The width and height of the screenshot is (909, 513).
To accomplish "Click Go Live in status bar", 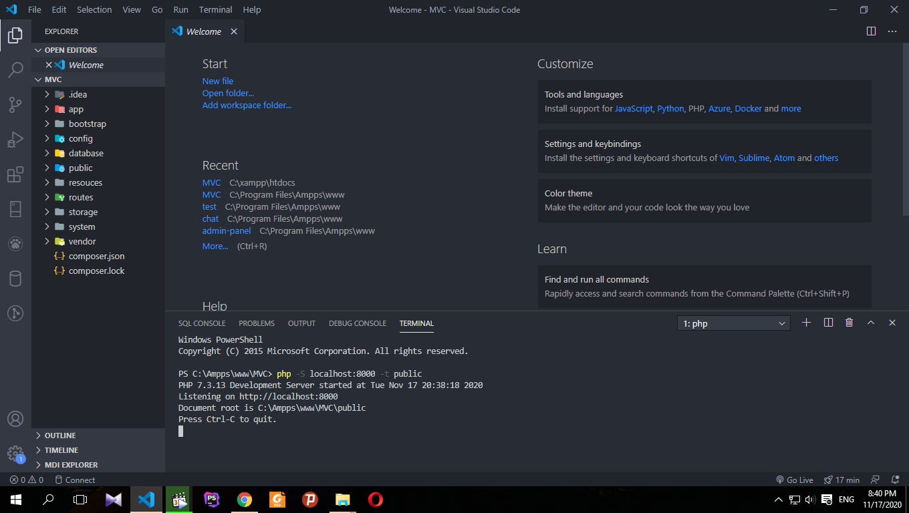I will click(795, 480).
